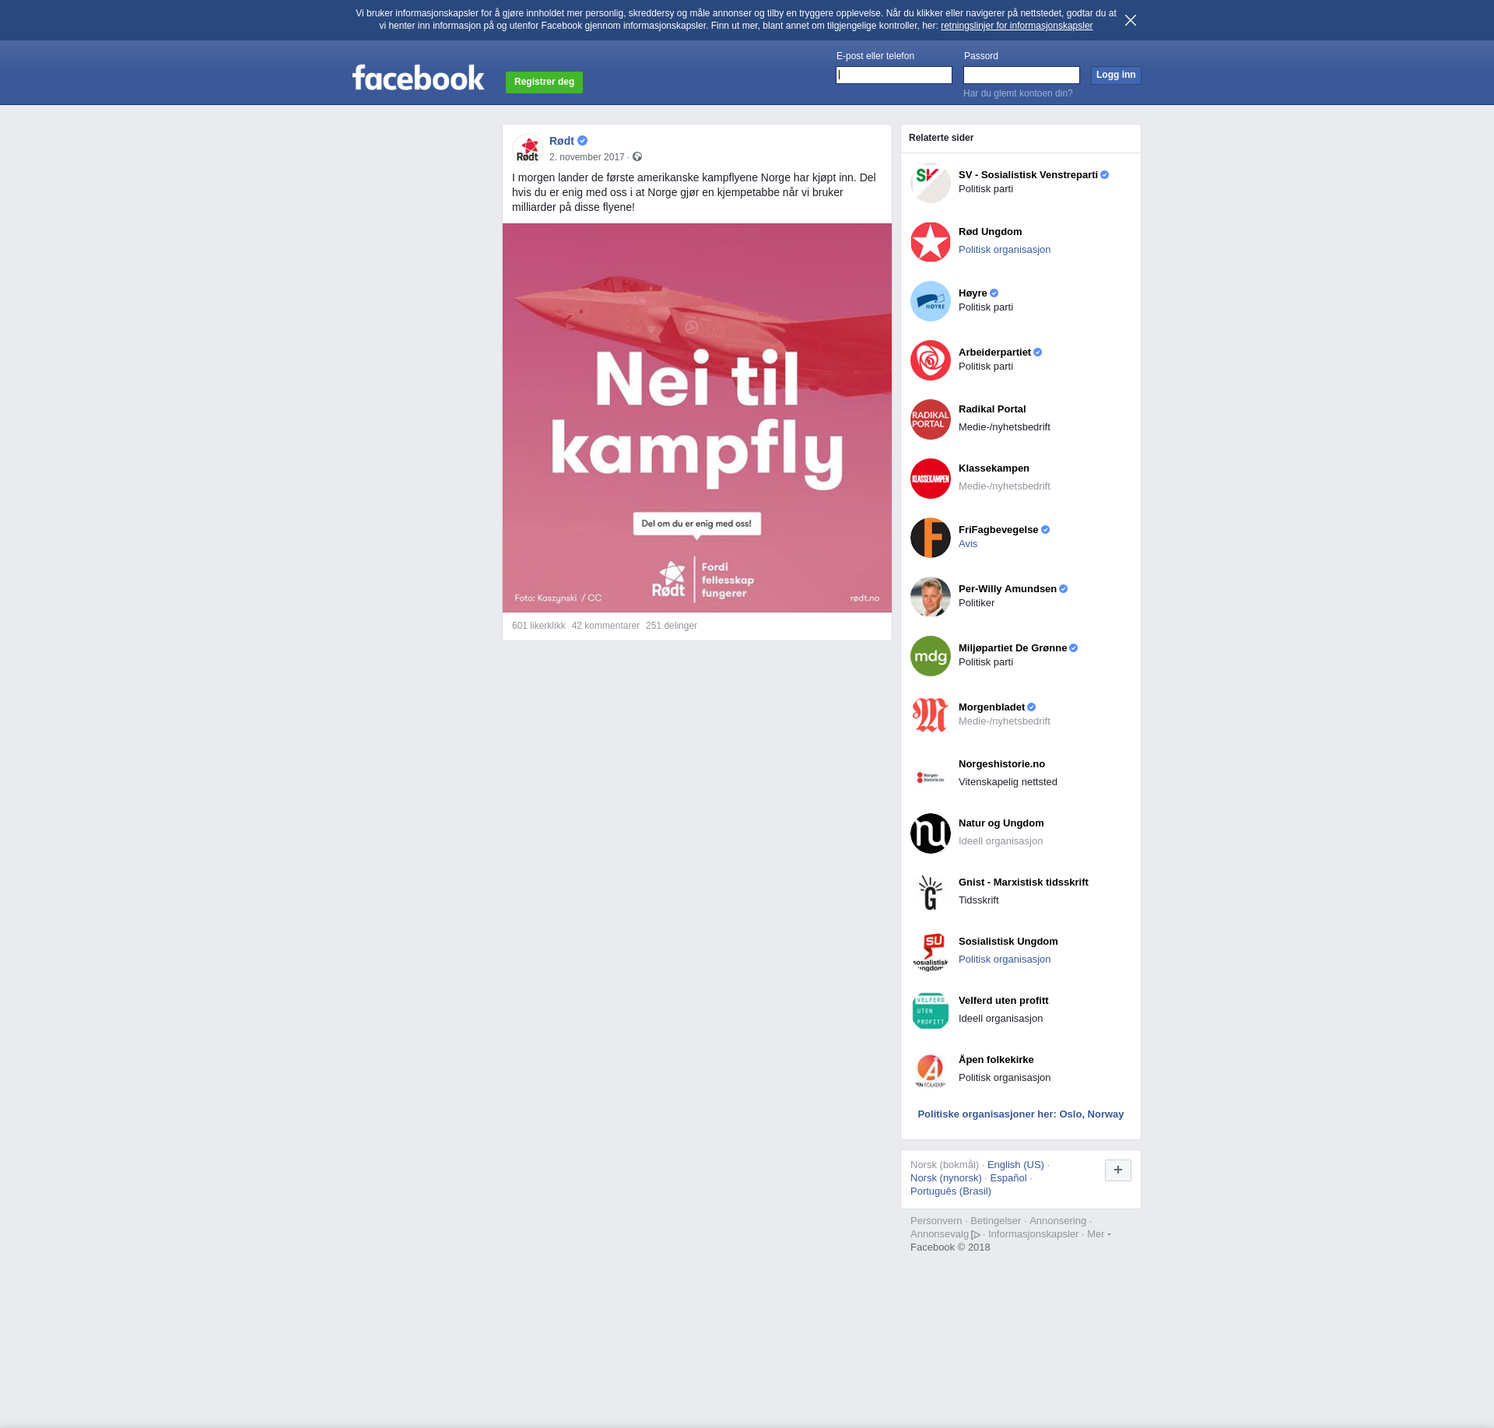
Task: Click the plus button for more languages
Action: [1118, 1170]
